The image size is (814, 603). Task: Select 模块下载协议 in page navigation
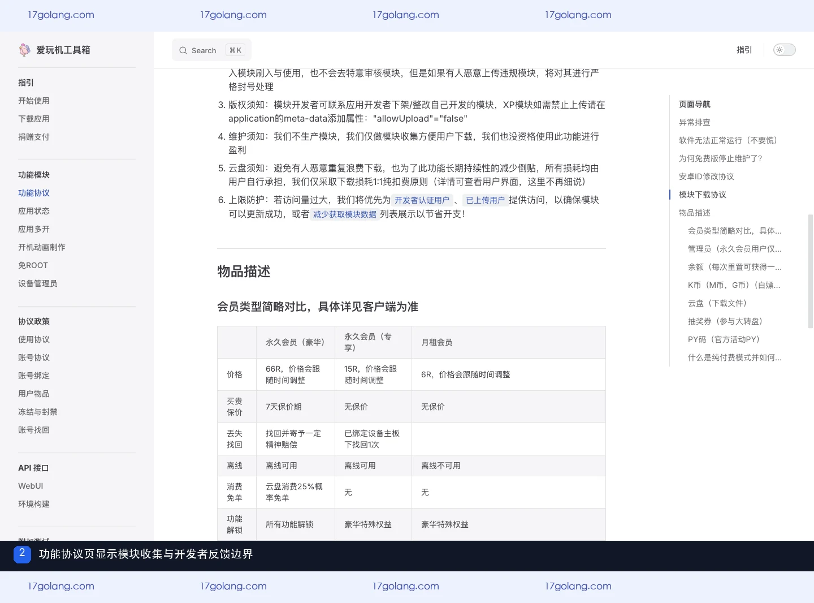(x=703, y=195)
